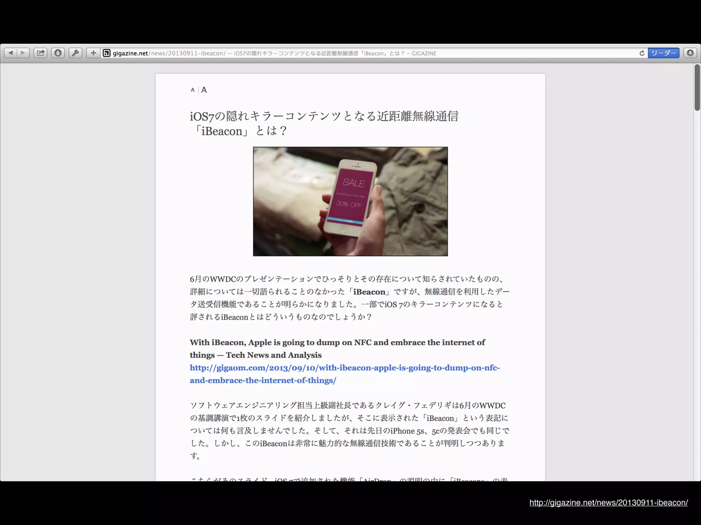This screenshot has height=525, width=701.
Task: Click the reload page icon
Action: tap(642, 53)
